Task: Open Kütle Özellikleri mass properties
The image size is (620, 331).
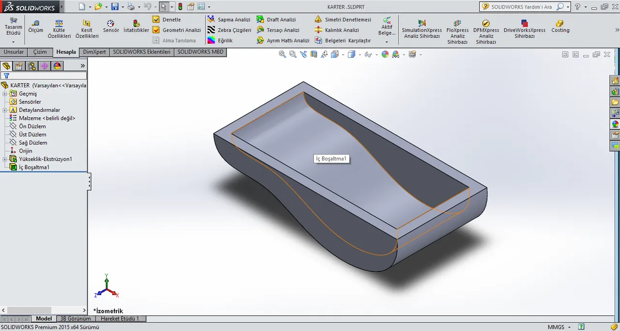Action: (x=59, y=30)
